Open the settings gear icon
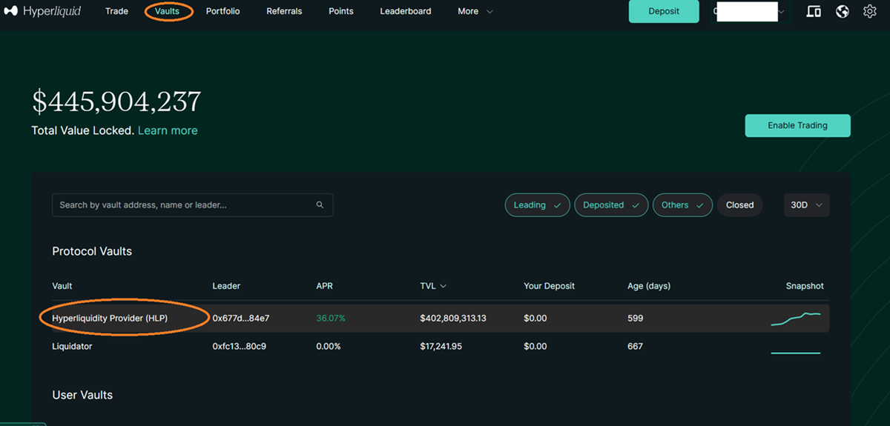 (870, 12)
